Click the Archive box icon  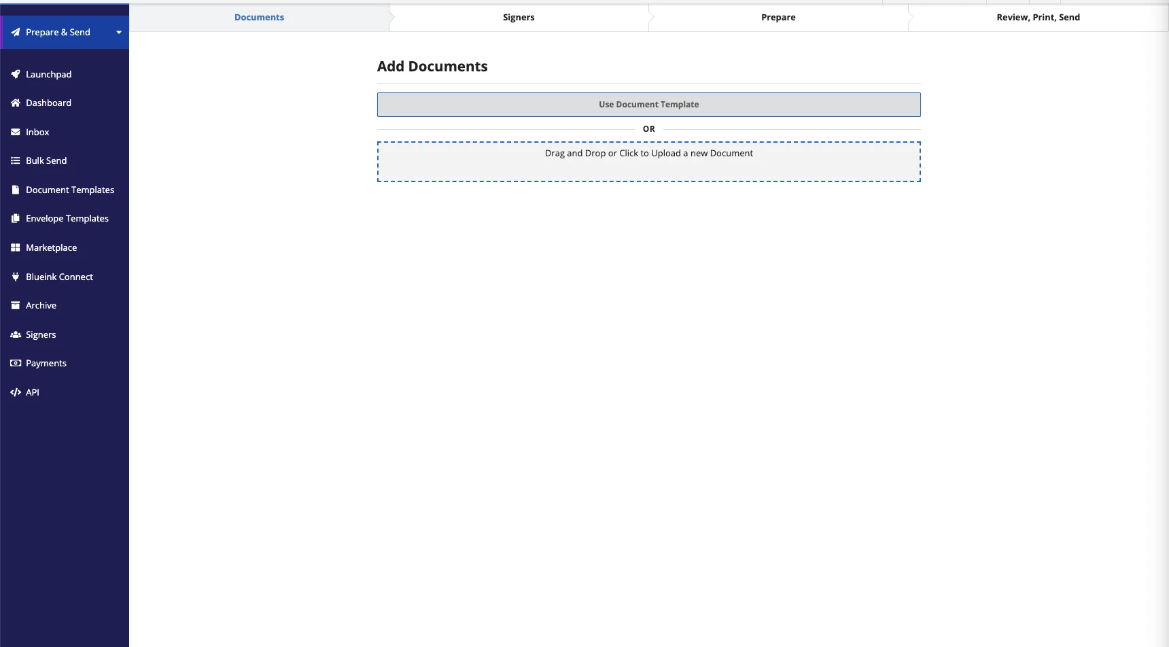coord(15,305)
